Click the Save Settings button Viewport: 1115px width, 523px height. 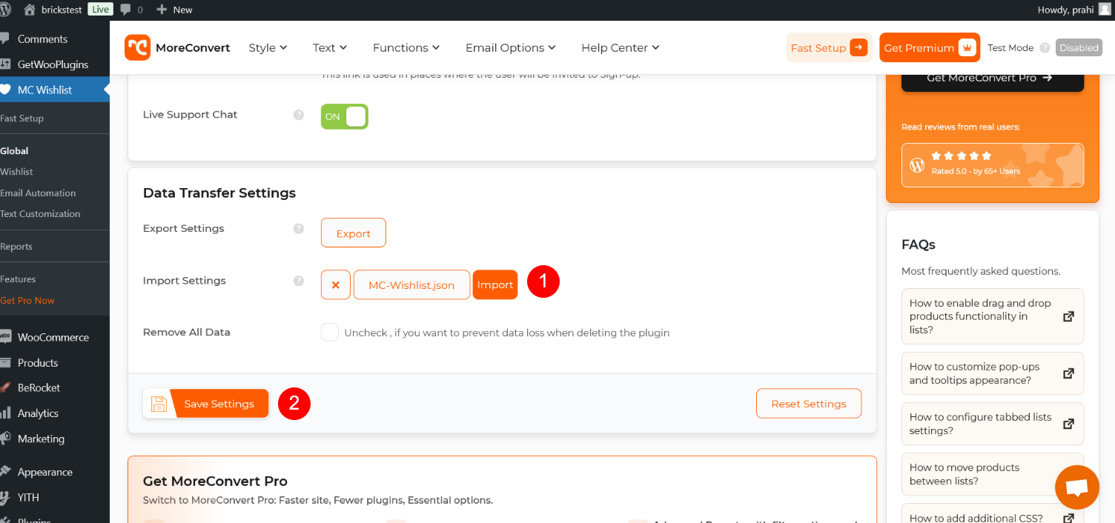coord(206,404)
